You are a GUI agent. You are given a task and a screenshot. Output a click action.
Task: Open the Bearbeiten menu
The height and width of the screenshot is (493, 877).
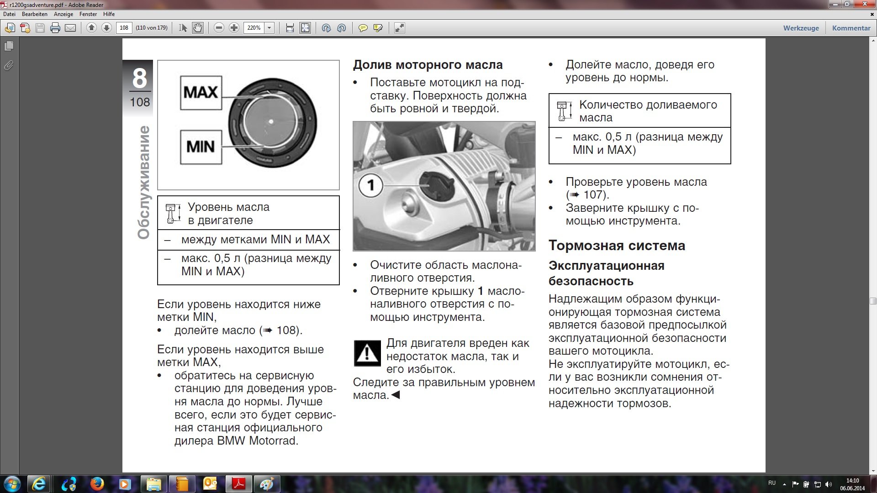(35, 14)
